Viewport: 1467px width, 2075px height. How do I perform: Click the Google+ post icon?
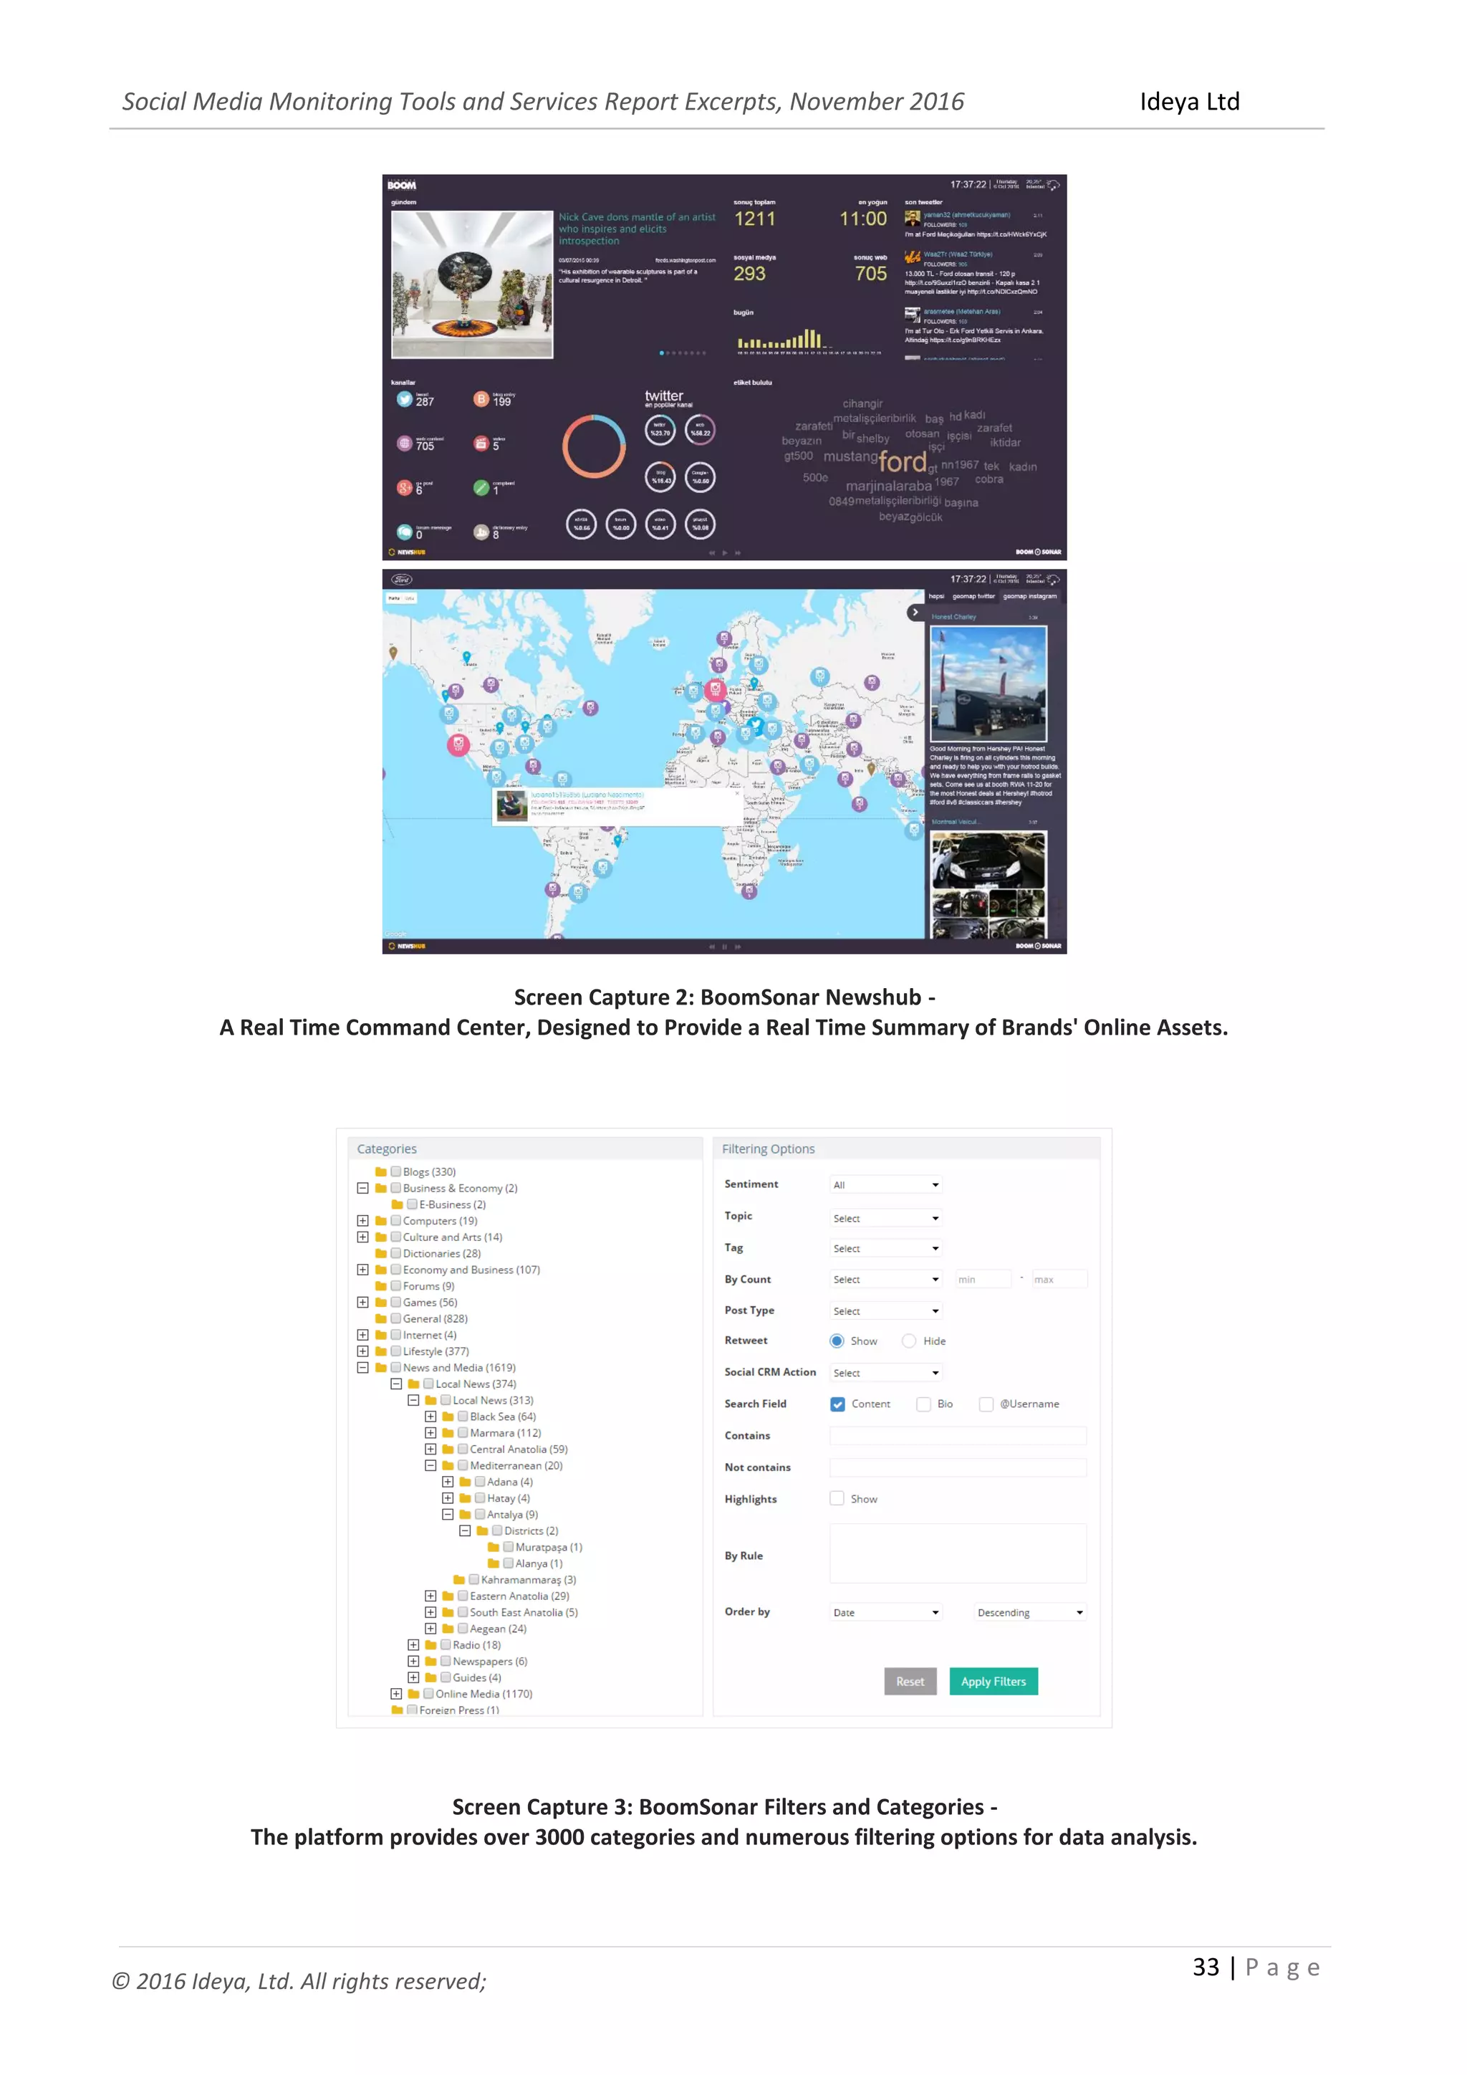pos(405,487)
